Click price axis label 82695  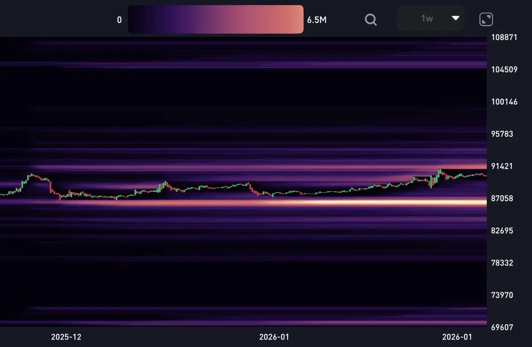click(502, 231)
